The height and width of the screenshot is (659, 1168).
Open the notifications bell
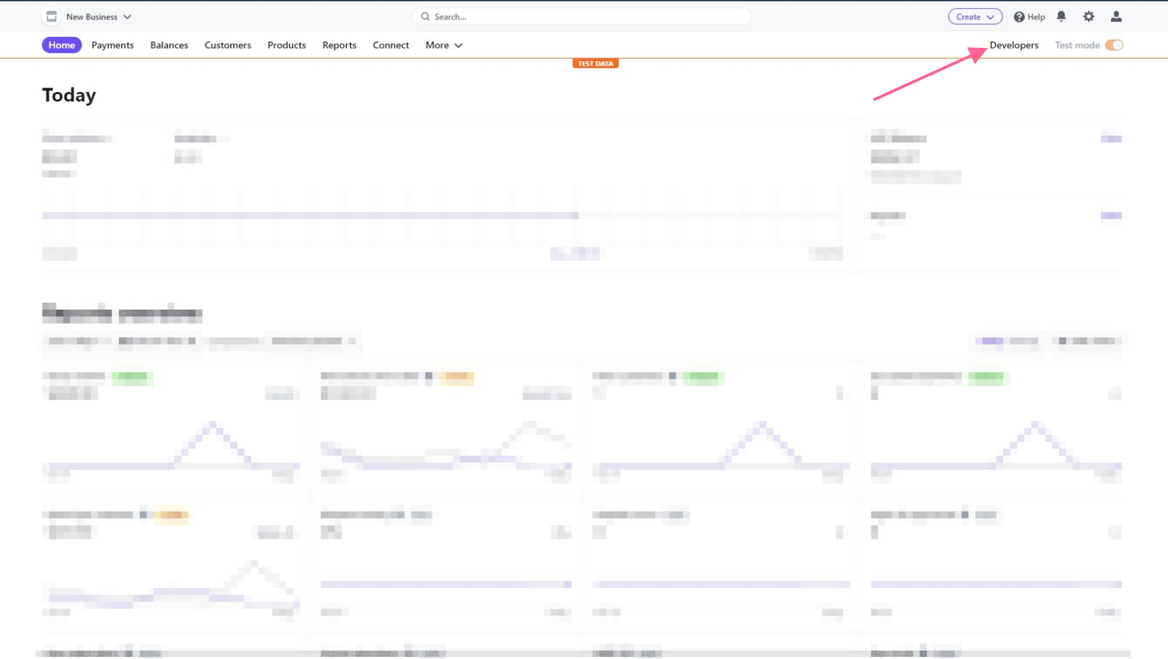(x=1061, y=17)
